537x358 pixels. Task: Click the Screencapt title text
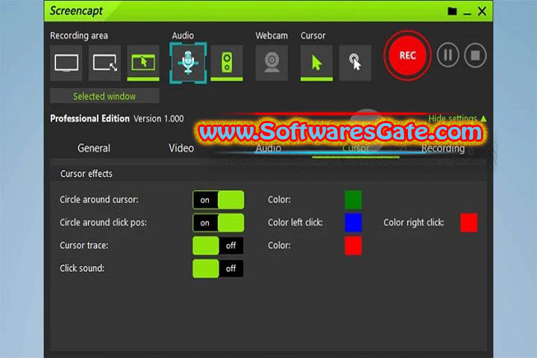click(x=76, y=11)
